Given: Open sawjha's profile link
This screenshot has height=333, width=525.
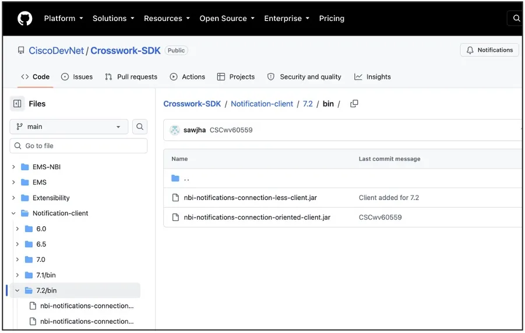Looking at the screenshot, I should [195, 130].
